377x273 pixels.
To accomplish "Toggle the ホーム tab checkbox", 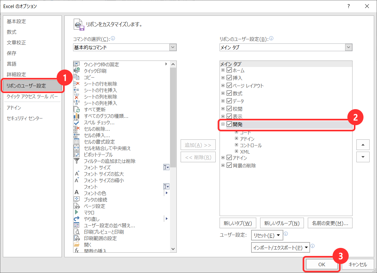I will 229,70.
